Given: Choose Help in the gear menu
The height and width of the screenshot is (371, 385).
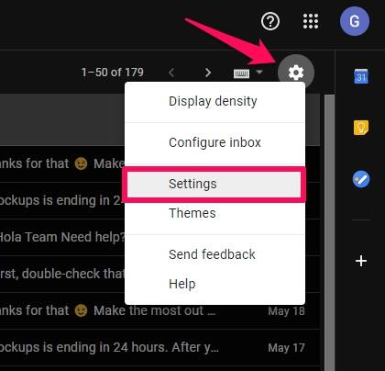Looking at the screenshot, I should click(214, 284).
